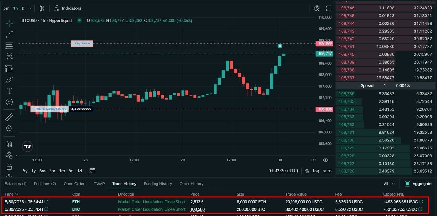The height and width of the screenshot is (216, 437).
Task: Open explorer link beside ETH trade time
Action: (47, 201)
